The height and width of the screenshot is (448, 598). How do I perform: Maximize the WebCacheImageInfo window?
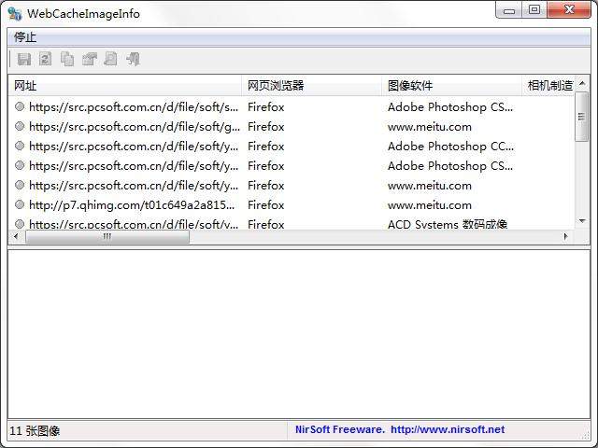click(x=534, y=10)
